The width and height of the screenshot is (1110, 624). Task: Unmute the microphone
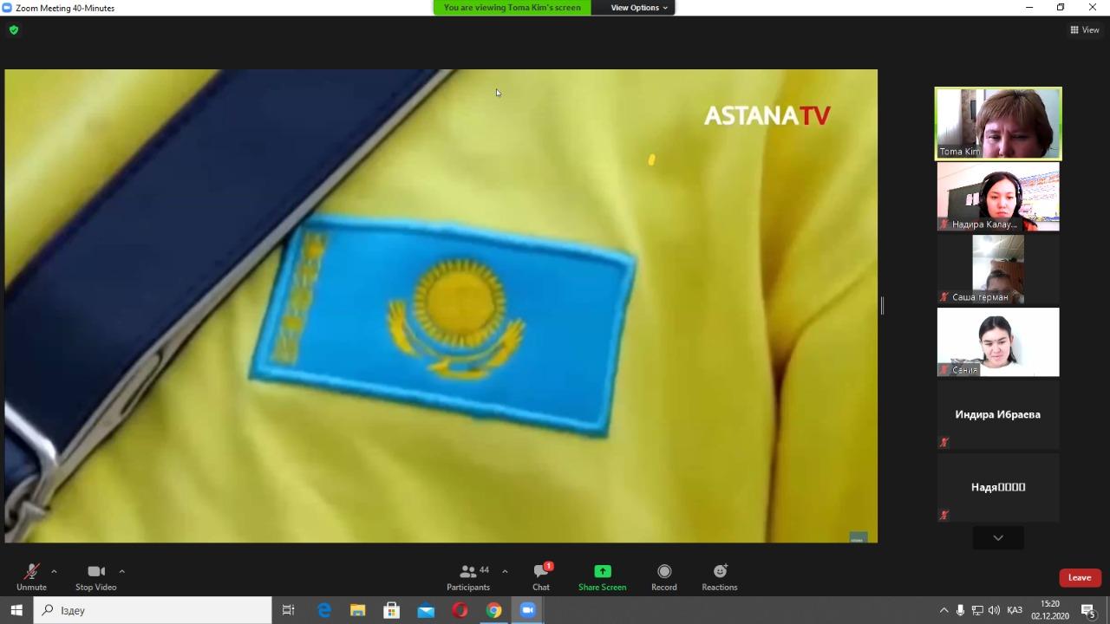[x=31, y=577]
